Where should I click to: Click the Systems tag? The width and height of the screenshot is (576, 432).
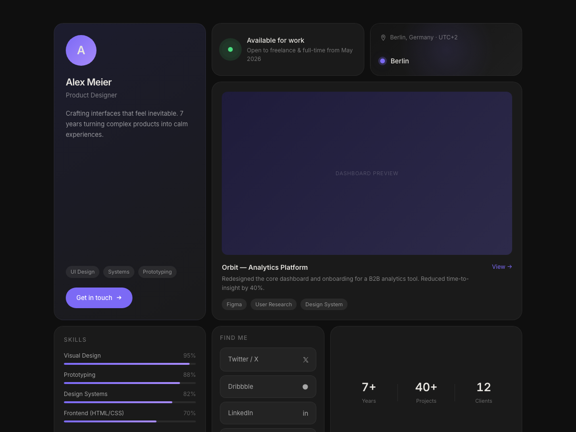click(119, 272)
